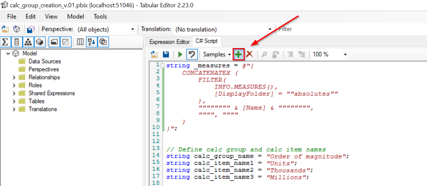Click into the Filter search field
427x186 pixels.
pyautogui.click(x=351, y=29)
